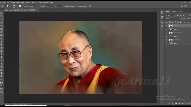Open the Mode dropdown in options bar
Screen dimensions: 191x107
tap(33, 6)
